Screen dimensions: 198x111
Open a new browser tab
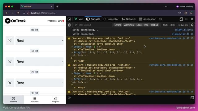pyautogui.click(x=57, y=6)
